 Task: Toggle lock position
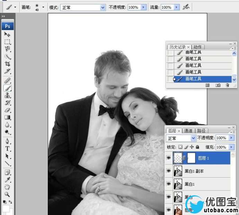coord(192,147)
